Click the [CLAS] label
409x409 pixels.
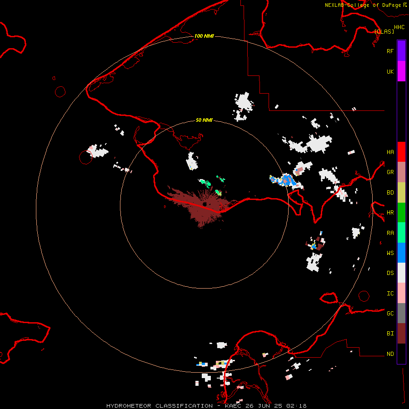[x=384, y=31]
